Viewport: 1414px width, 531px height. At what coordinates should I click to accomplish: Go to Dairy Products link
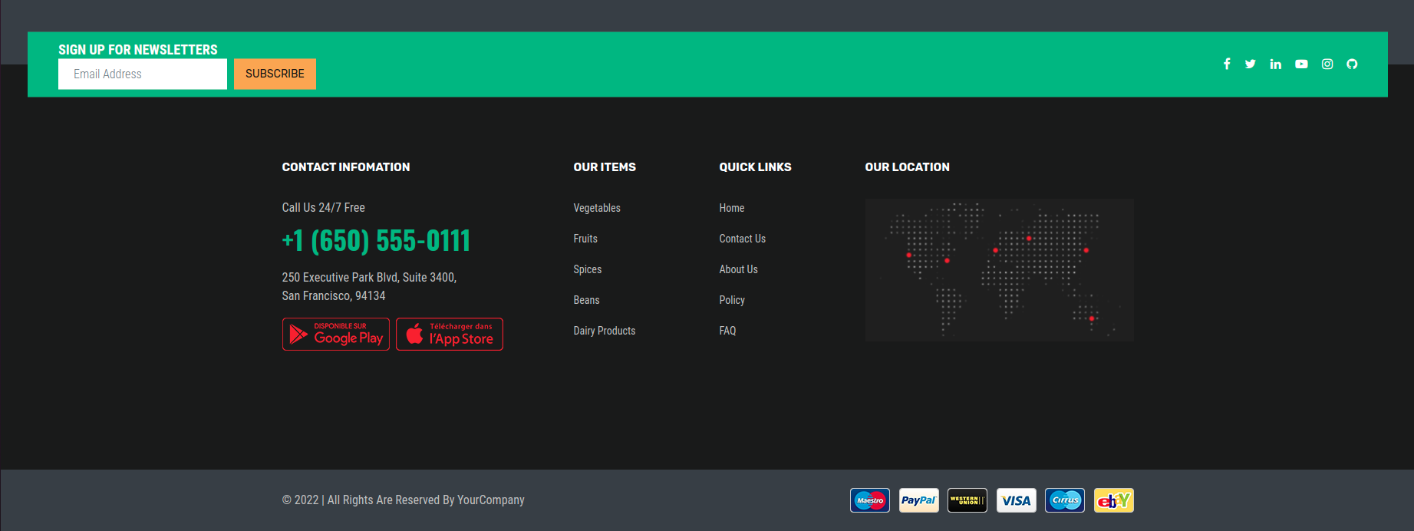[605, 331]
